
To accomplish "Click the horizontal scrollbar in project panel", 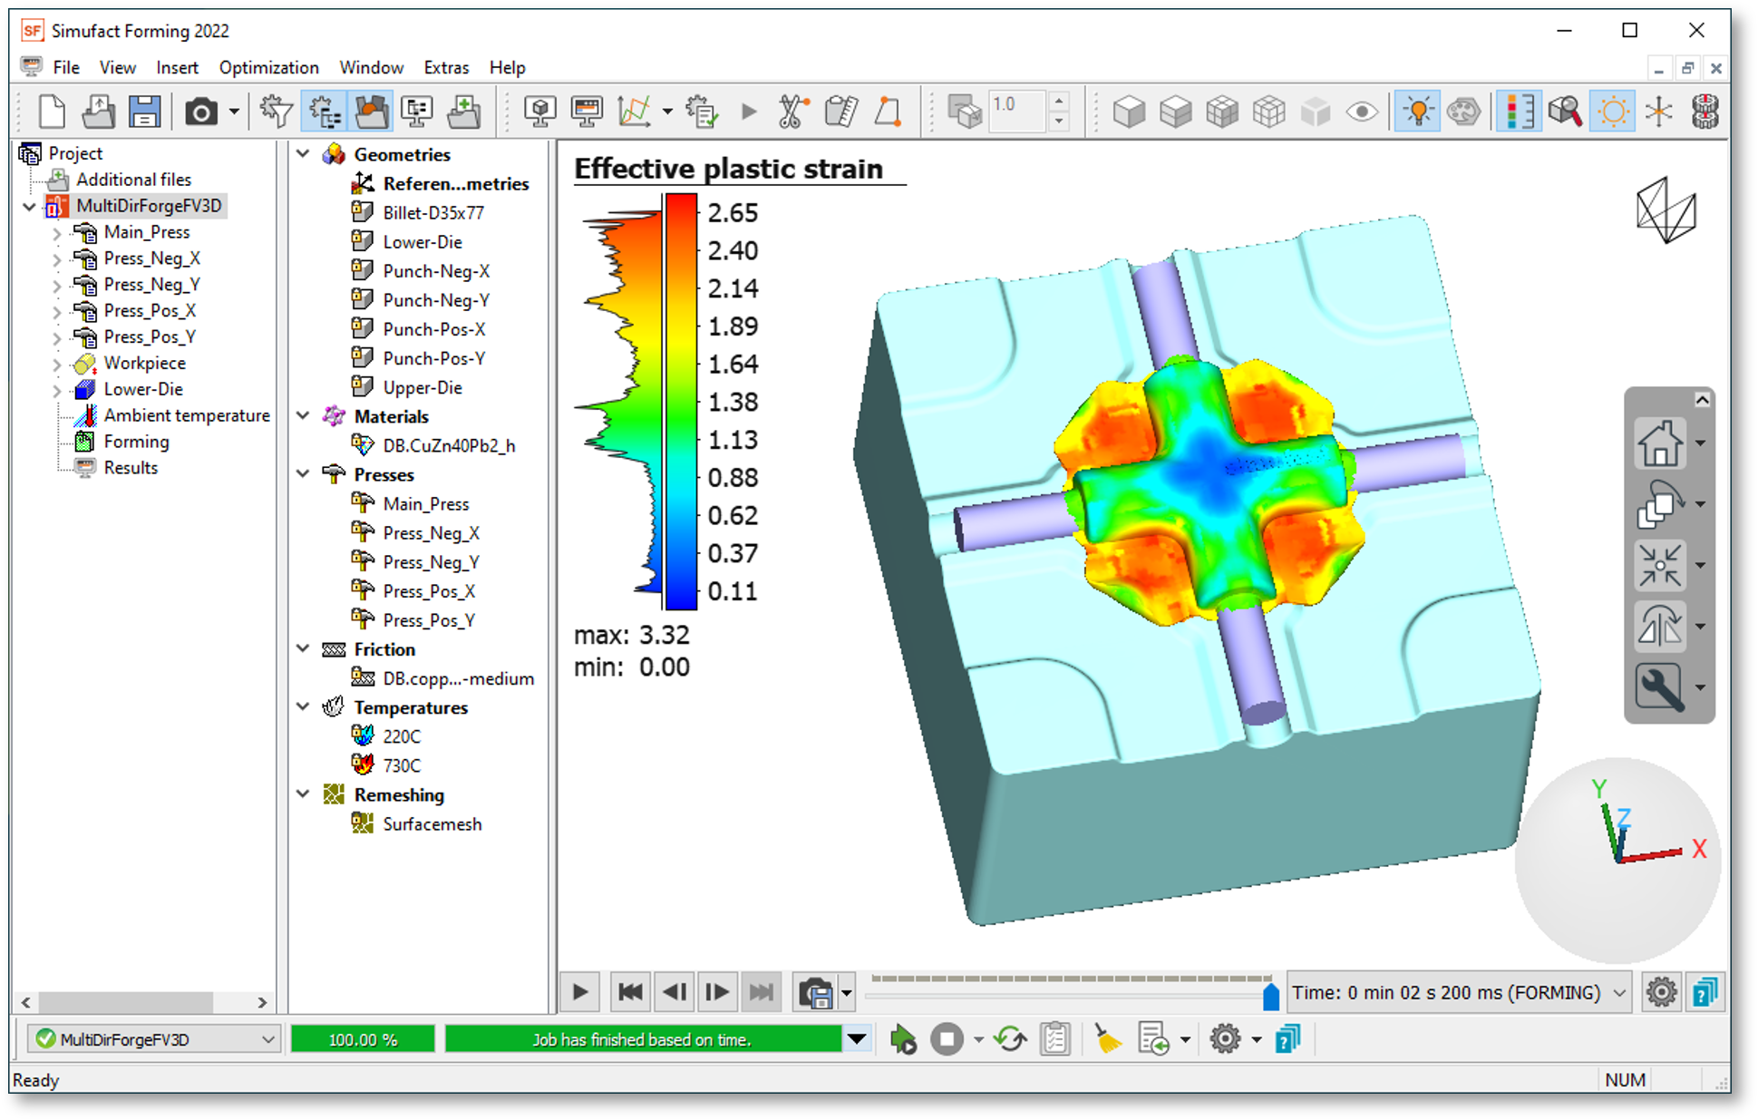I will click(125, 1002).
